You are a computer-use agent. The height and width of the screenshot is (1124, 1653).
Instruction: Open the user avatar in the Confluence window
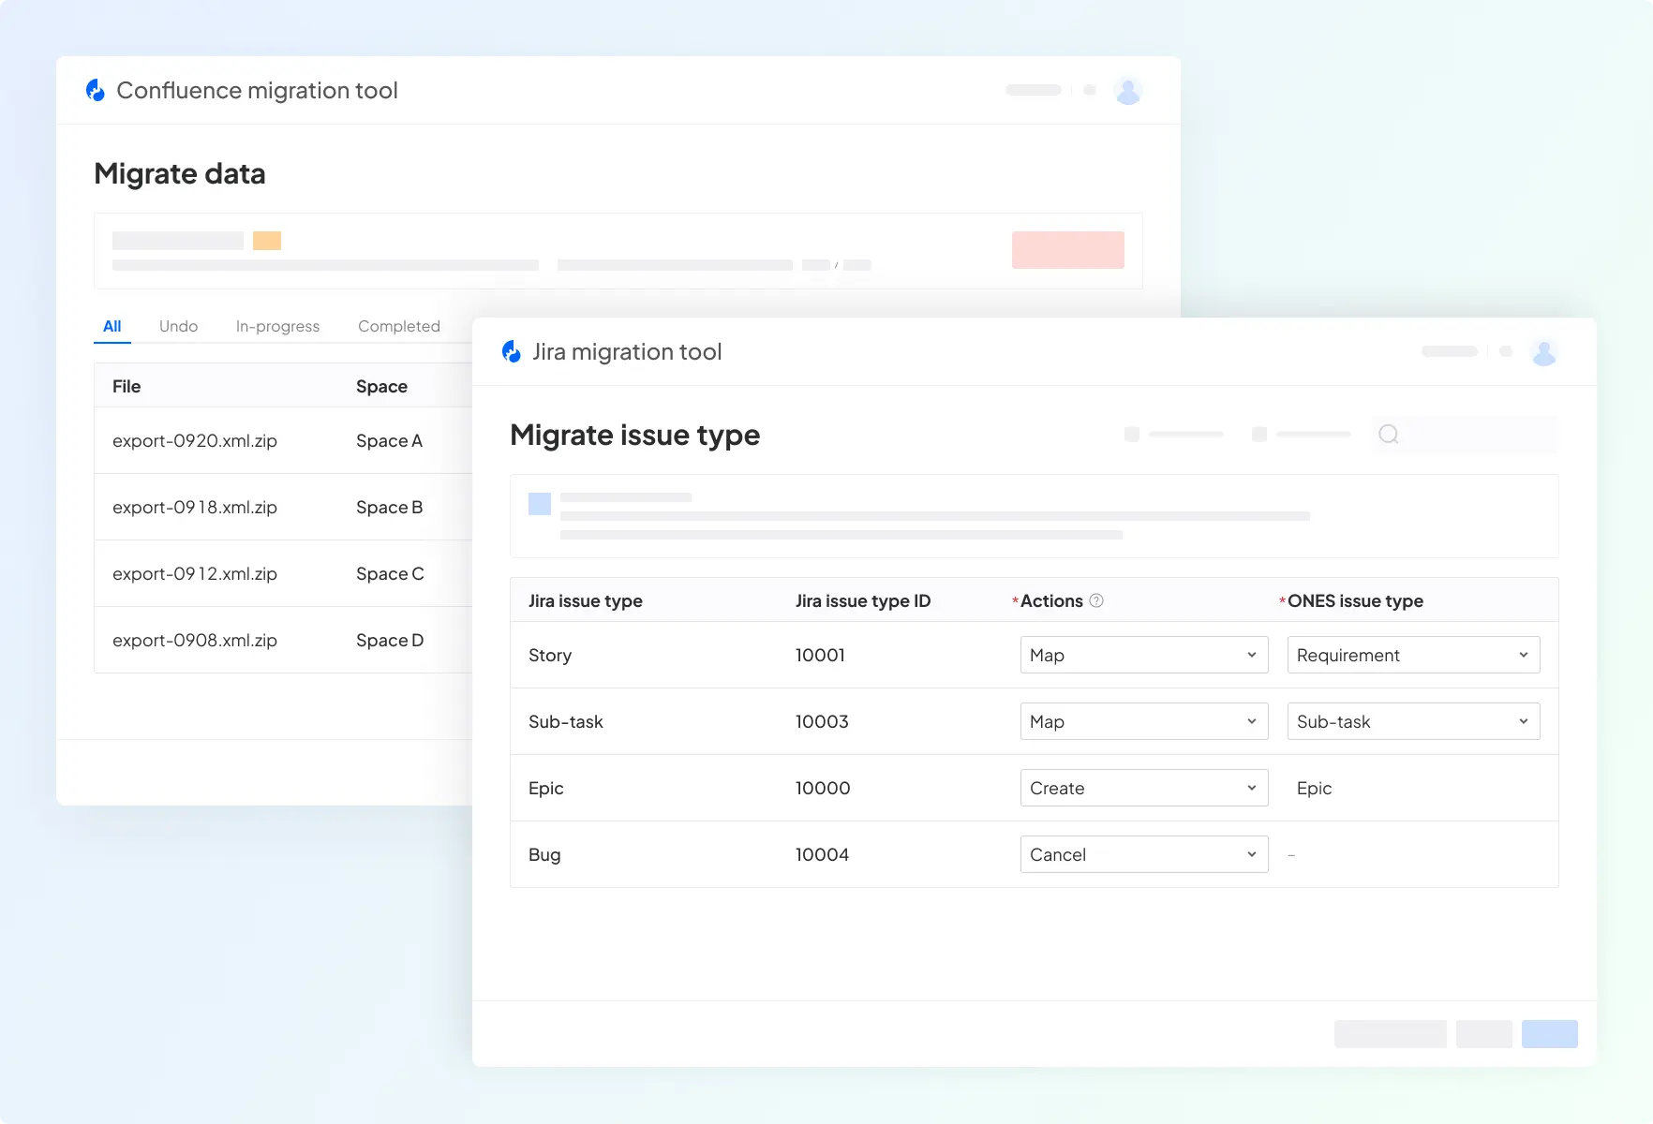click(1128, 90)
